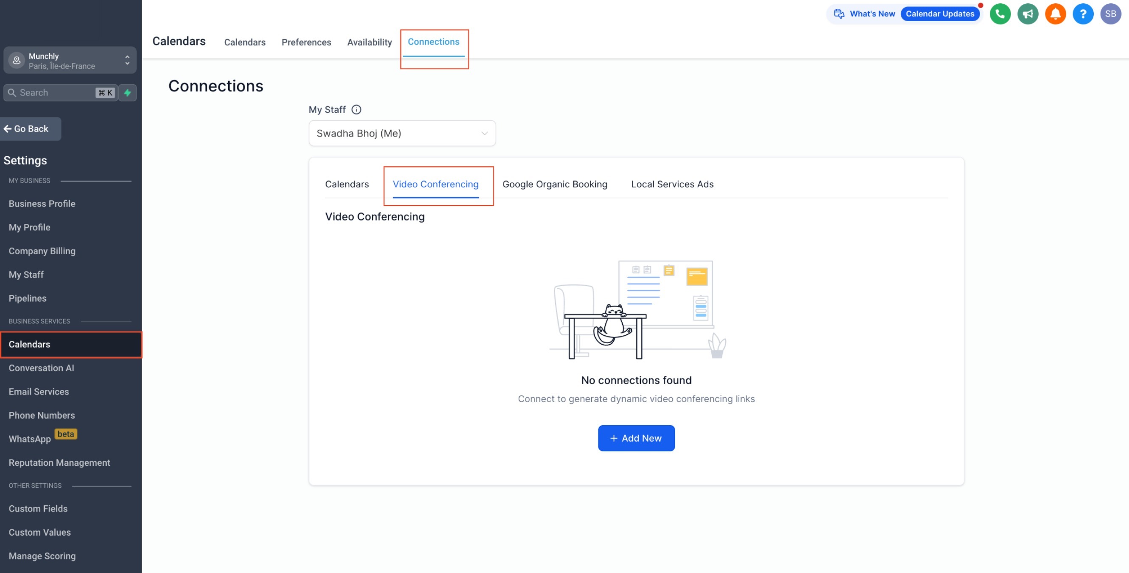Viewport: 1129px width, 573px height.
Task: Expand the Munchly location switcher arrows
Action: click(127, 61)
